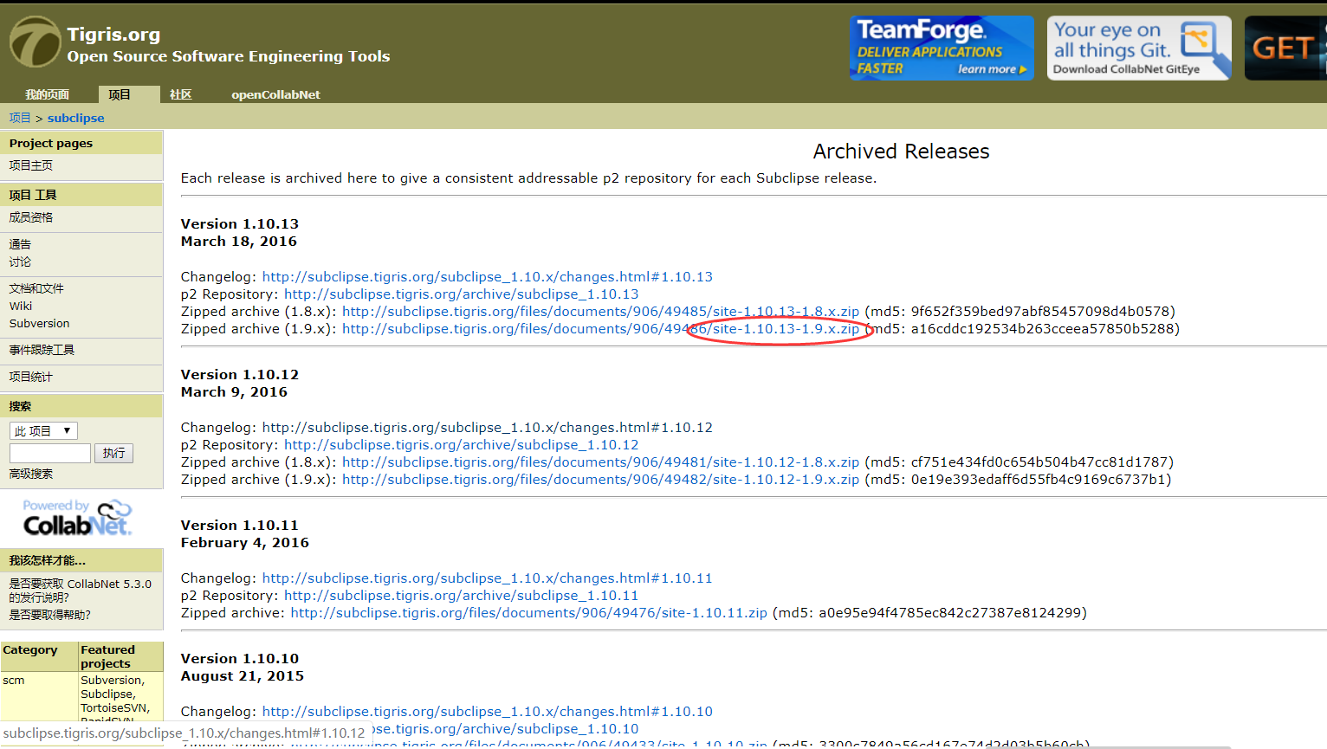Screen dimensions: 1327x749
Task: Open the openCollabNet tab
Action: pos(275,94)
